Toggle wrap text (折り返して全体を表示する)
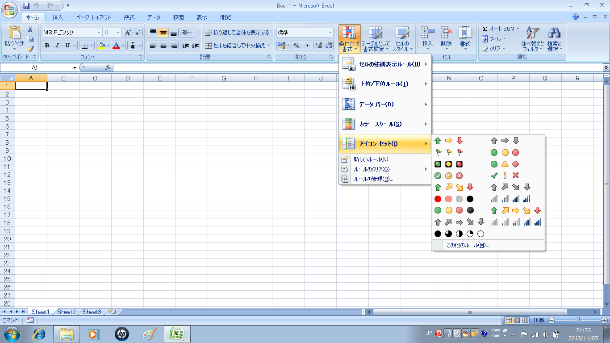This screenshot has height=343, width=610. [238, 33]
